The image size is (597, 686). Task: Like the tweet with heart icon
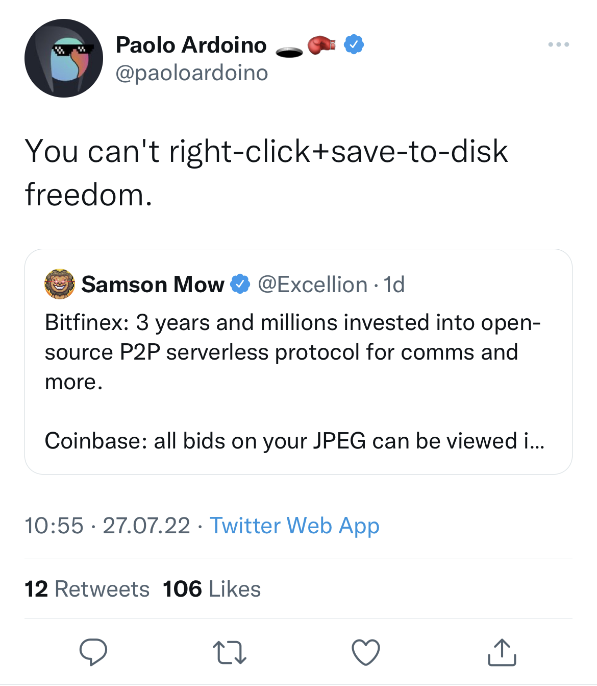[366, 652]
